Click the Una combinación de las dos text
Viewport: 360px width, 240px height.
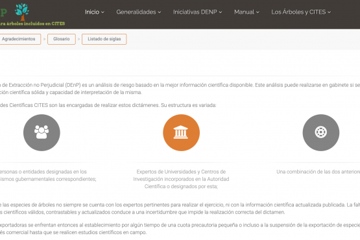click(x=318, y=172)
